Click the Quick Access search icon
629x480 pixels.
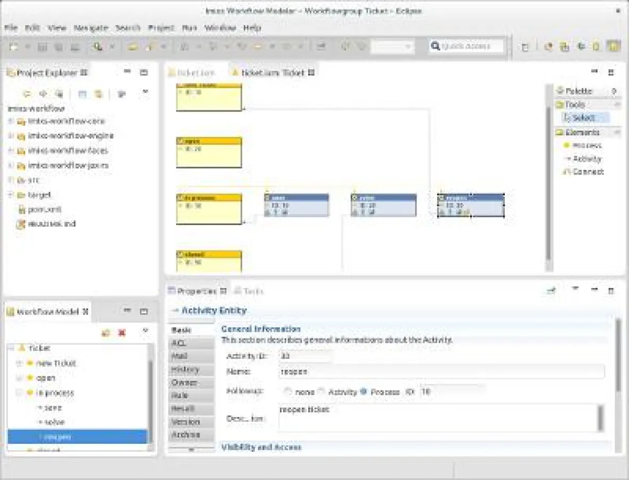[x=436, y=46]
